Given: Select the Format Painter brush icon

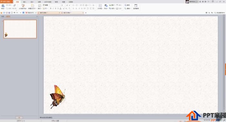Looking at the screenshot, I should (x=15, y=5).
